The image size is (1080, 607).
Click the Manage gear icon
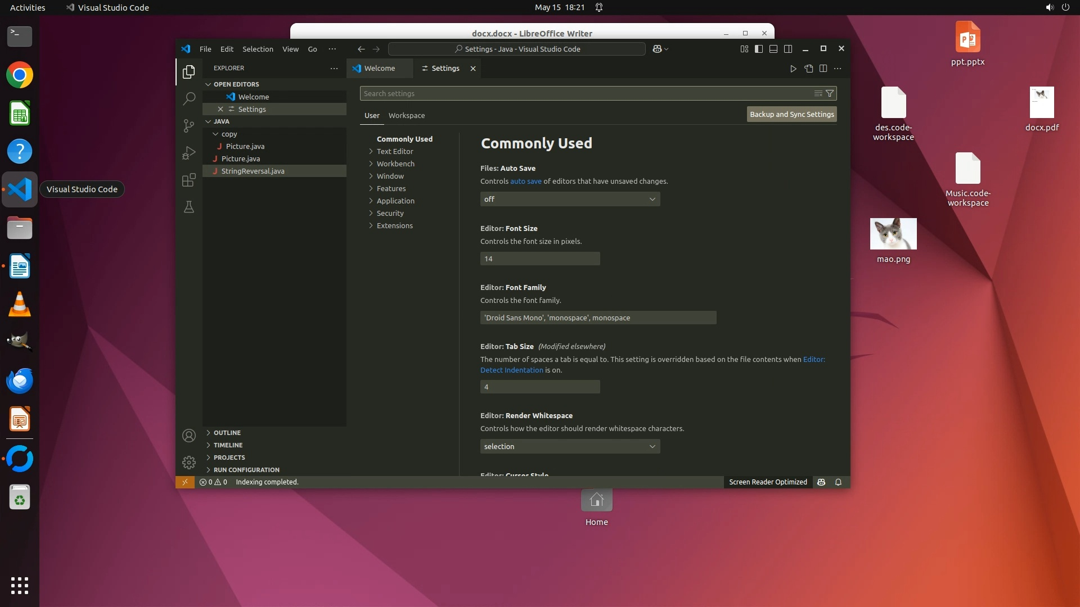click(x=189, y=462)
